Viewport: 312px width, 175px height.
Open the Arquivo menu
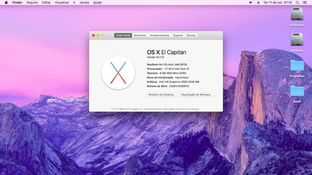[x=32, y=2]
